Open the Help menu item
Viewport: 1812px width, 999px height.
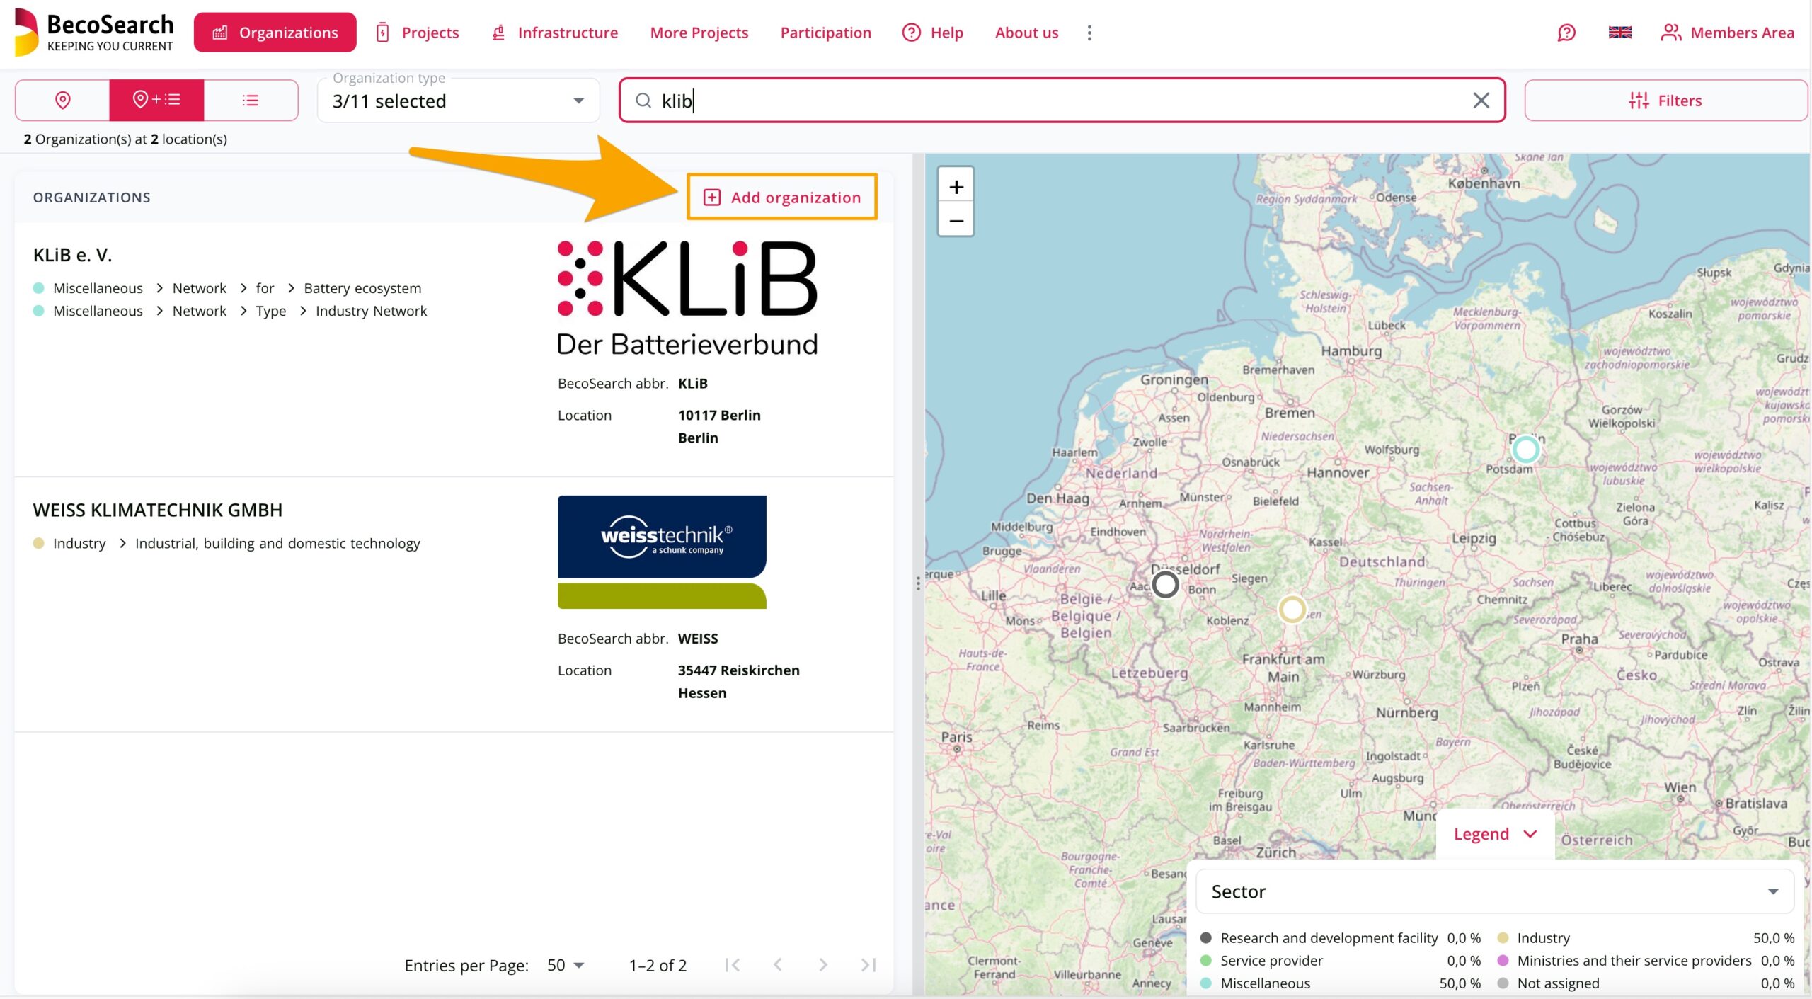tap(933, 33)
